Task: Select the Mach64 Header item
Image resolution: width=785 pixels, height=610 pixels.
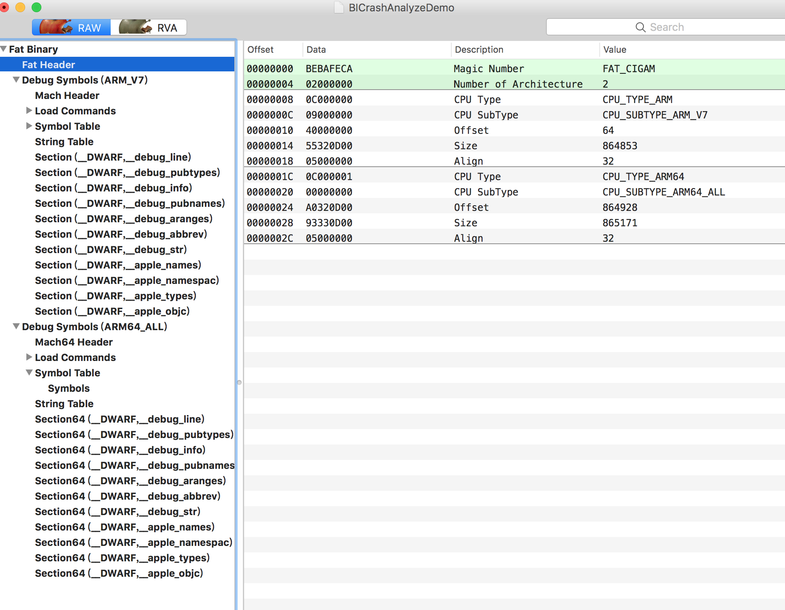Action: pyautogui.click(x=74, y=342)
